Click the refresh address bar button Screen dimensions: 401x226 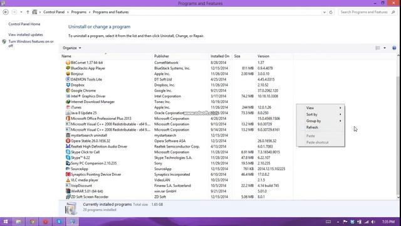coord(331,12)
